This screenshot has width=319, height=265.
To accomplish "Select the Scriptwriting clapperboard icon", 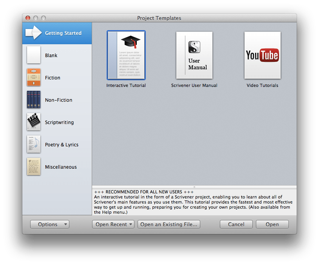I will pyautogui.click(x=34, y=122).
